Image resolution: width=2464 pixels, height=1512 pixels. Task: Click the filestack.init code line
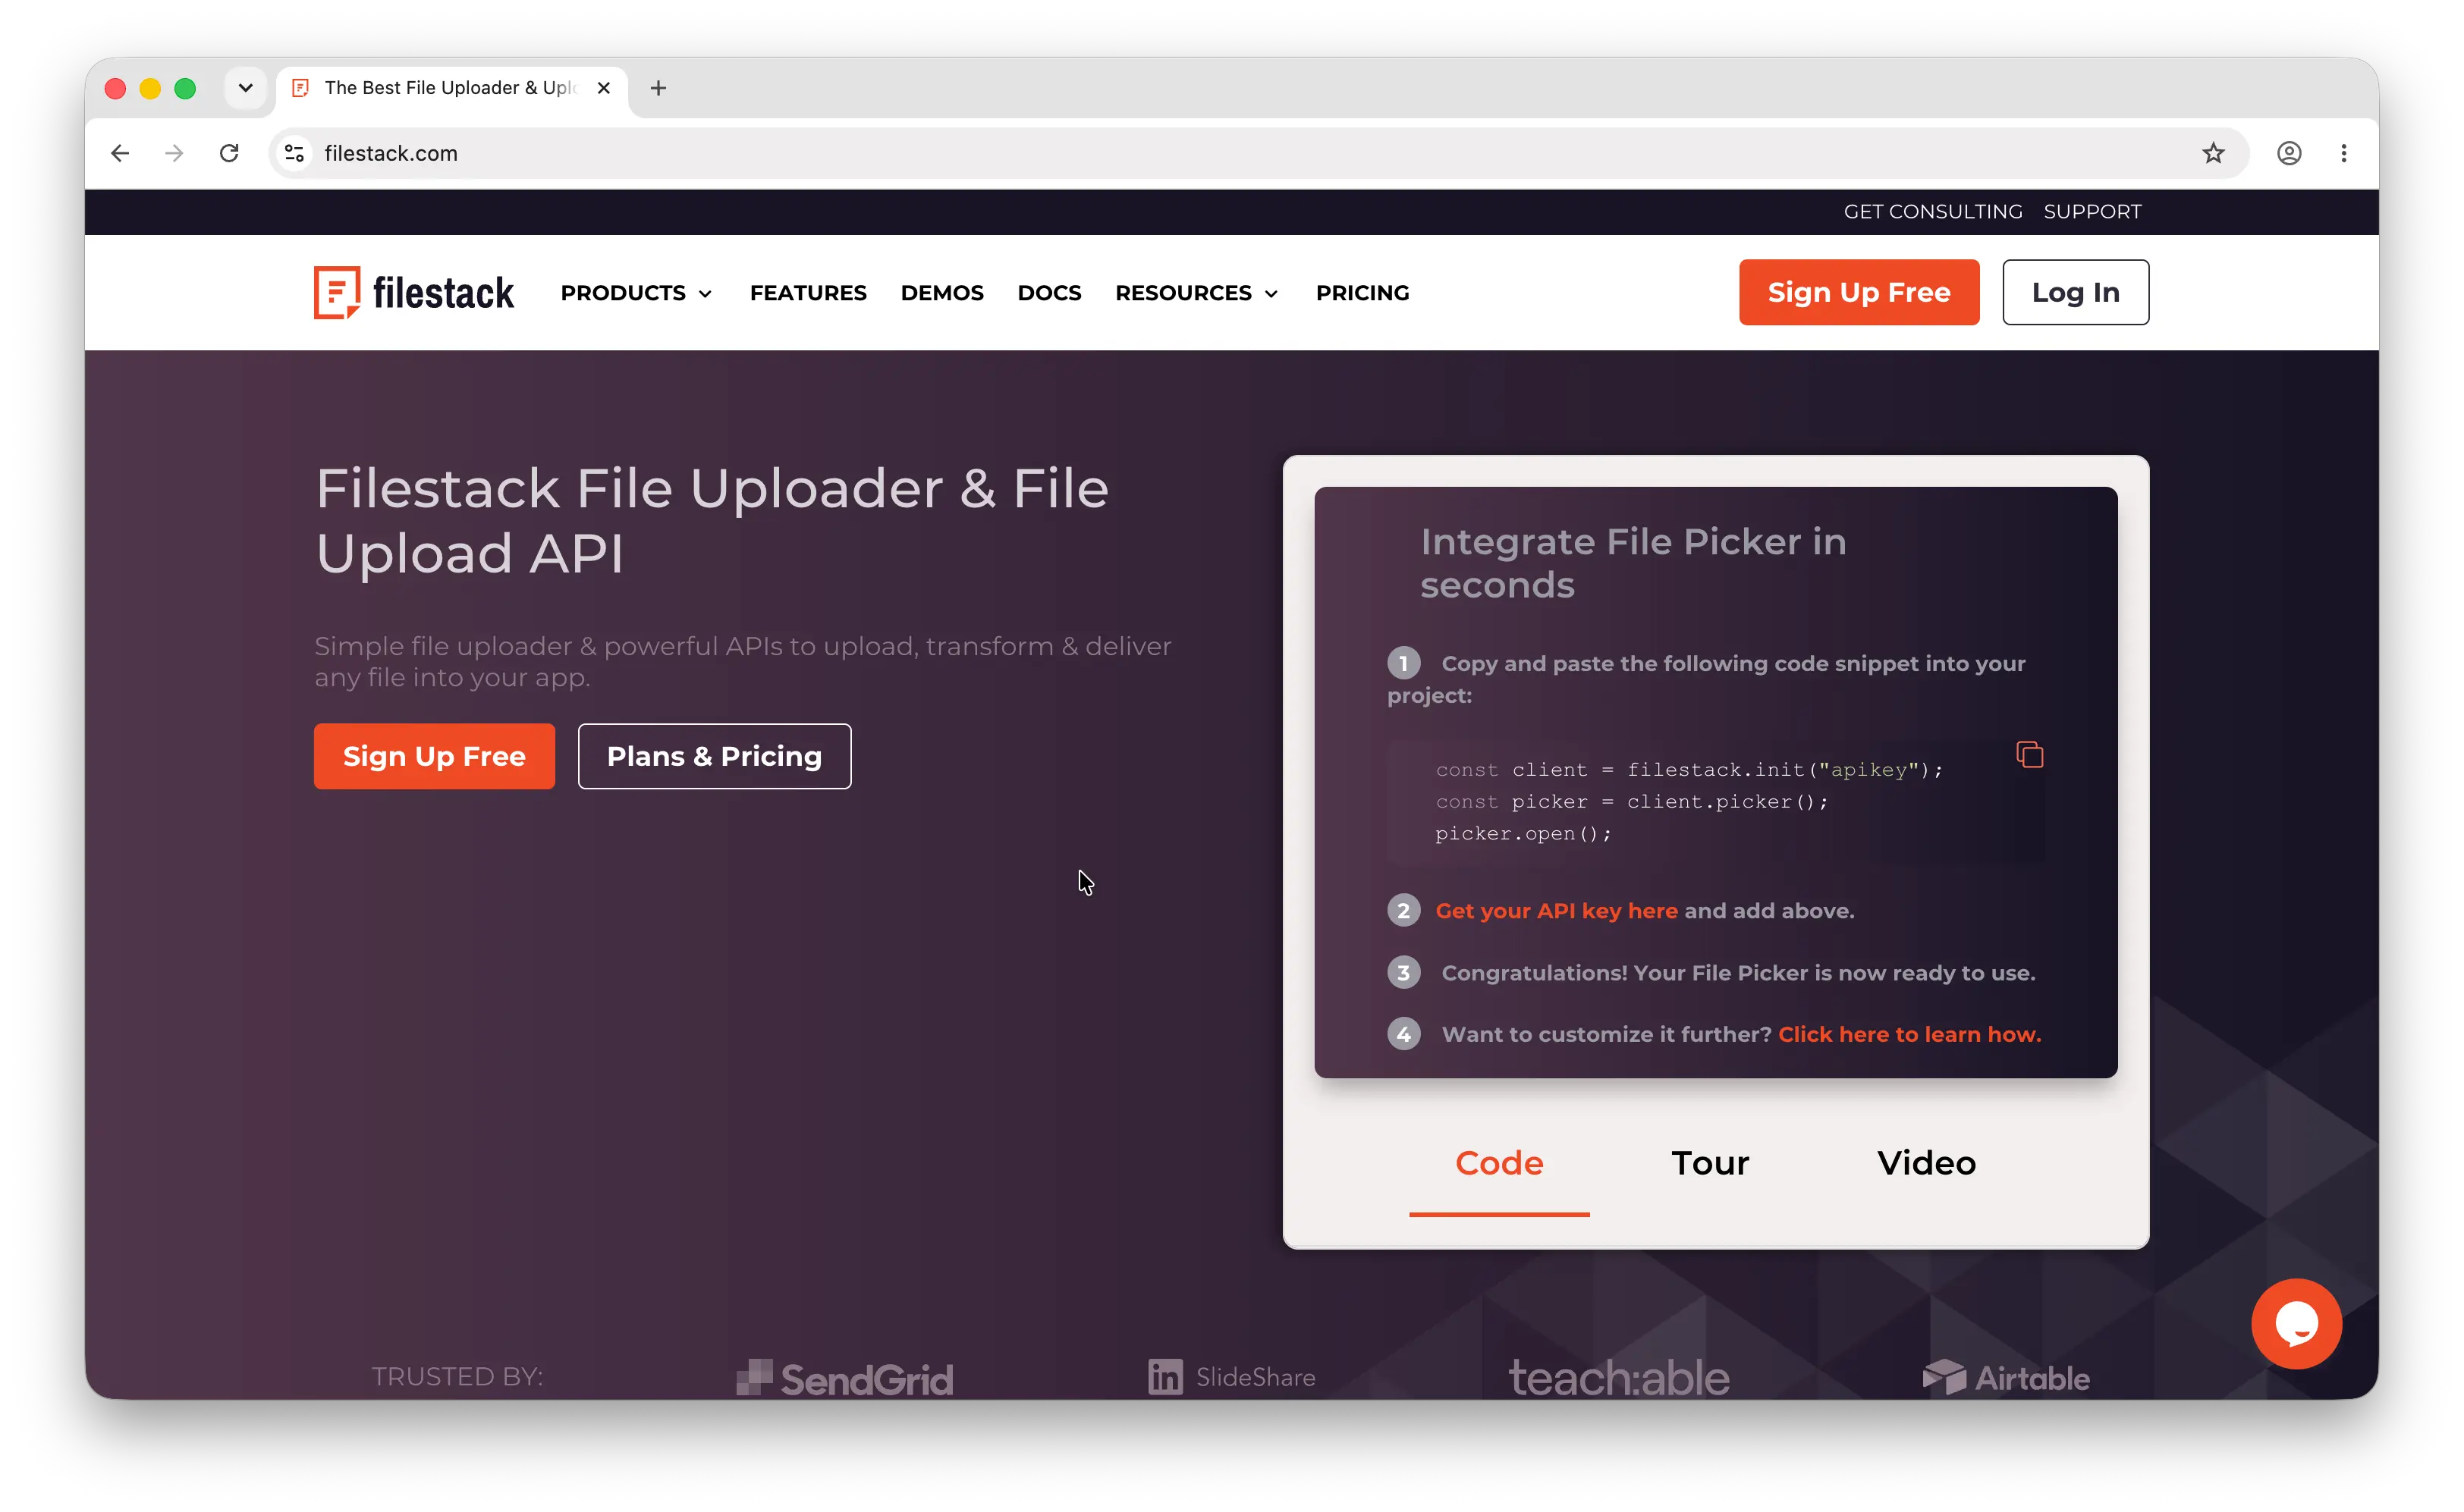click(x=1689, y=770)
